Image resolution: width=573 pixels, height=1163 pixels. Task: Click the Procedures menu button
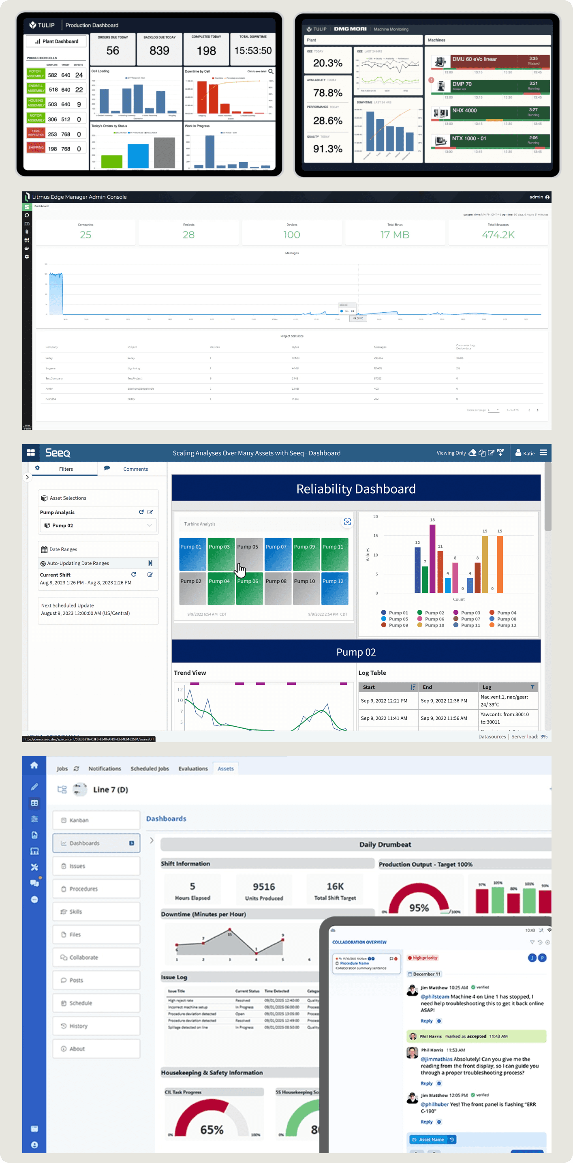(x=96, y=888)
